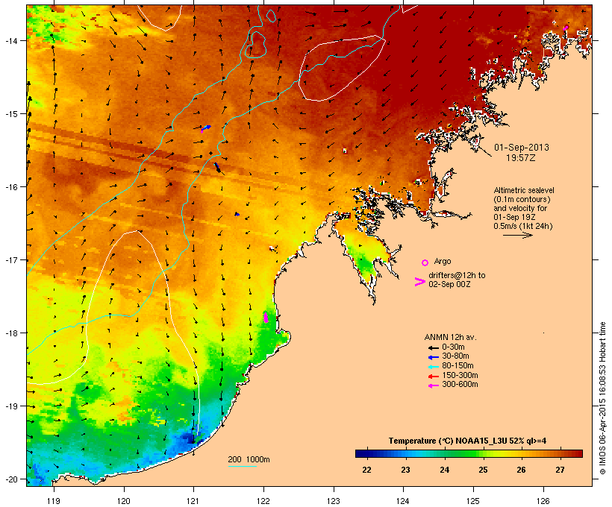Image resolution: width=612 pixels, height=507 pixels.
Task: Click the colorbar value 25
Action: point(483,470)
